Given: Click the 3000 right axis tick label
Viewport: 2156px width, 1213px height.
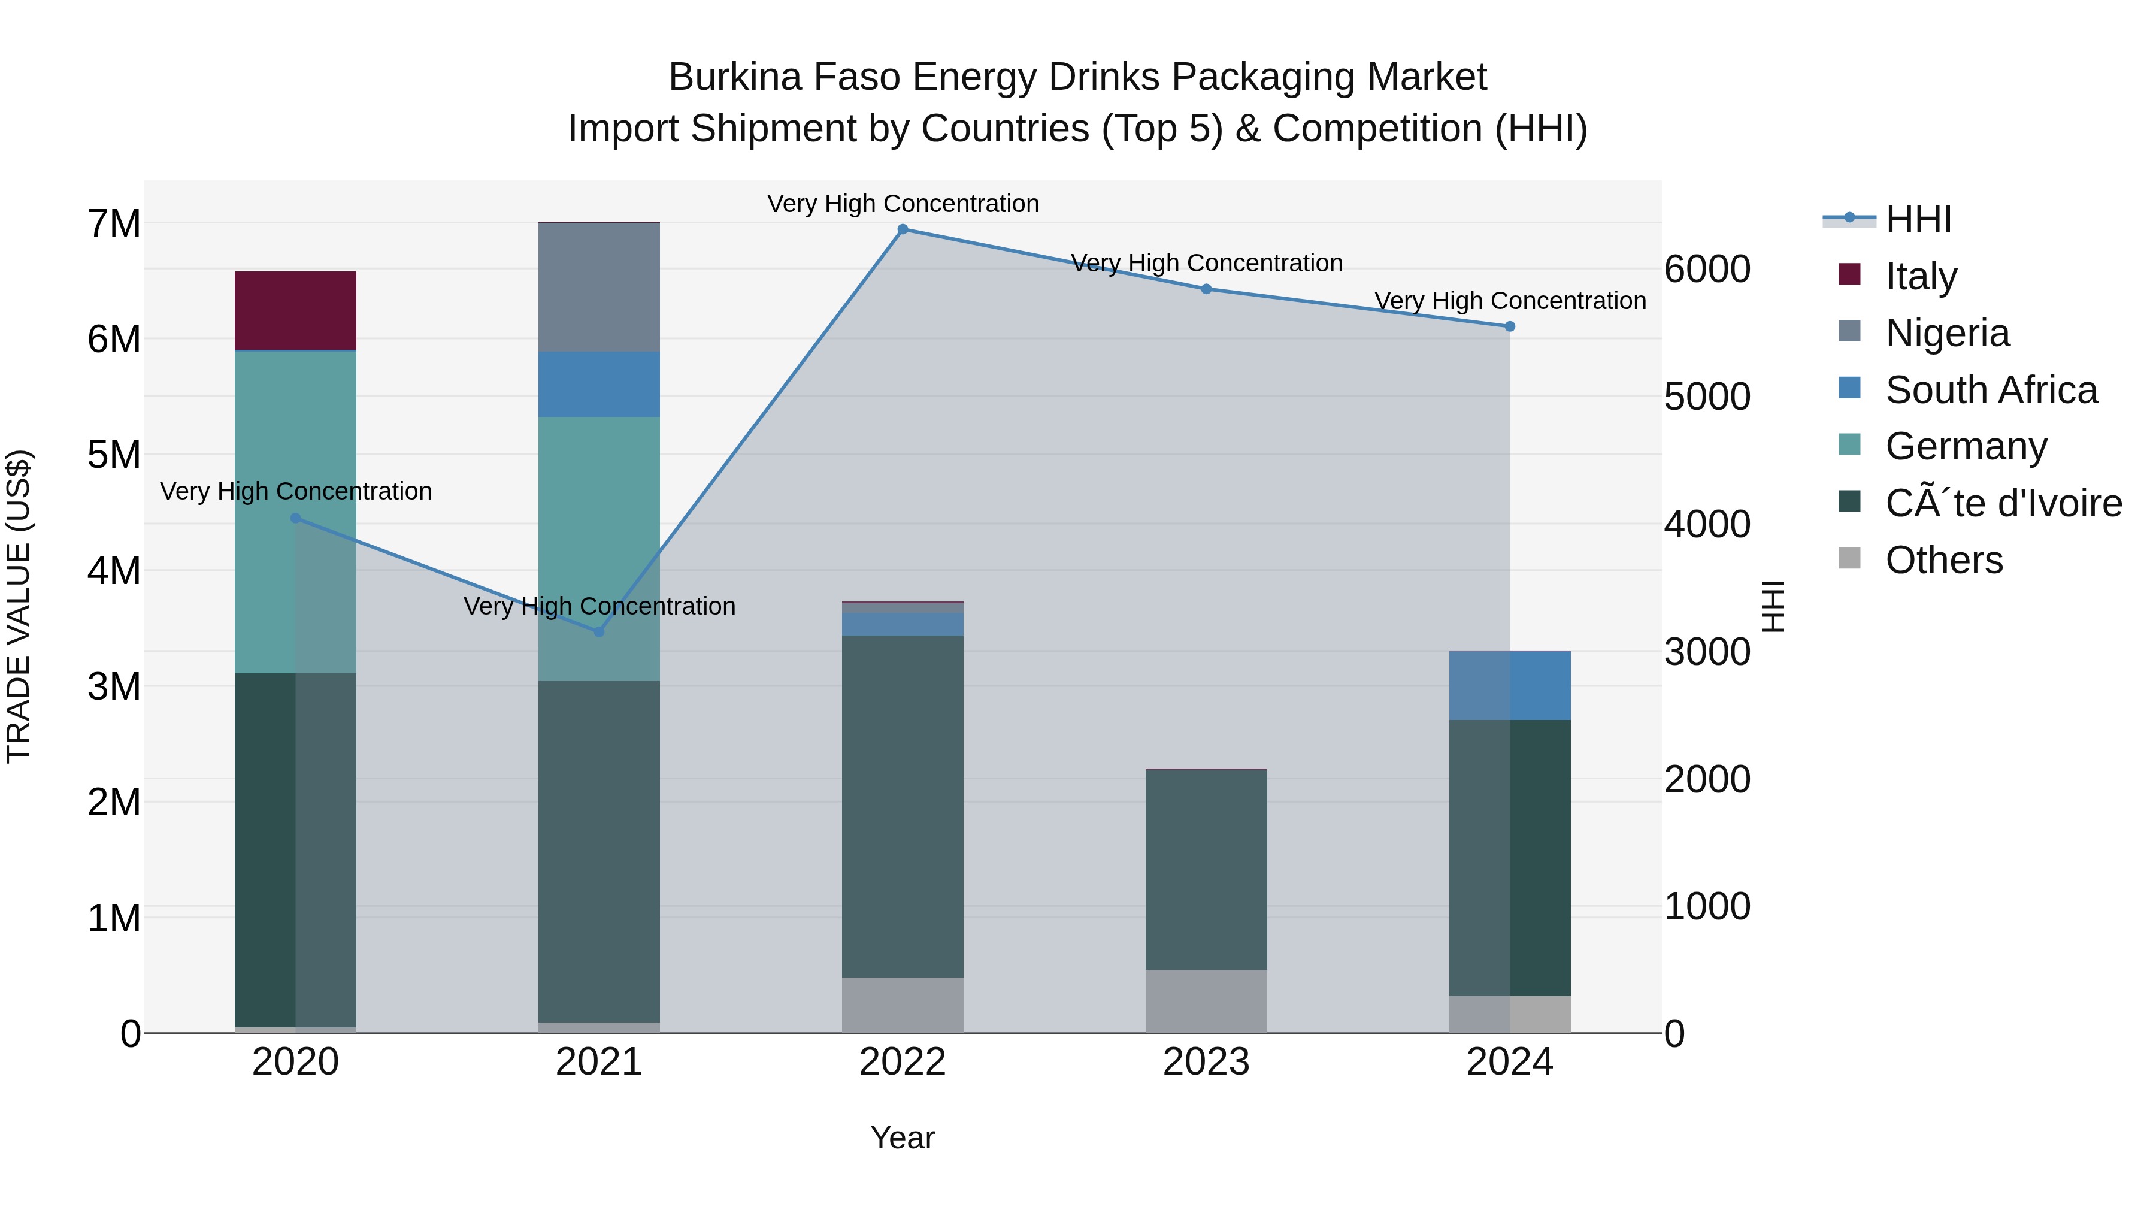Looking at the screenshot, I should pyautogui.click(x=1707, y=652).
